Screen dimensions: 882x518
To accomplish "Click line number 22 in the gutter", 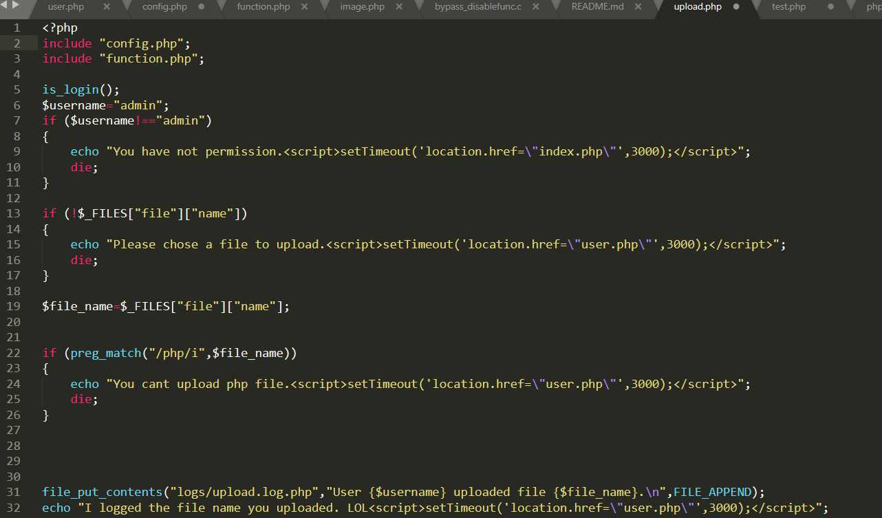I will [13, 353].
